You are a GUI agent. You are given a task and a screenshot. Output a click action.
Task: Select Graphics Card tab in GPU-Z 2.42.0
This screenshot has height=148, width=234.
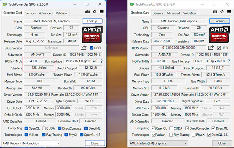click(140, 13)
